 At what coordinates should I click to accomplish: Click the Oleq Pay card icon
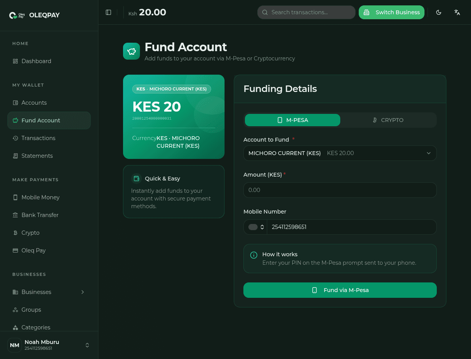(x=15, y=250)
